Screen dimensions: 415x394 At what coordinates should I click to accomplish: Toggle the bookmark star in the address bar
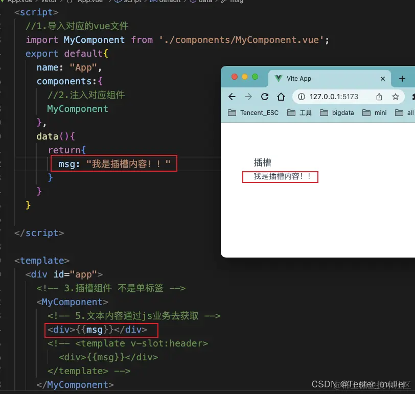(x=396, y=97)
